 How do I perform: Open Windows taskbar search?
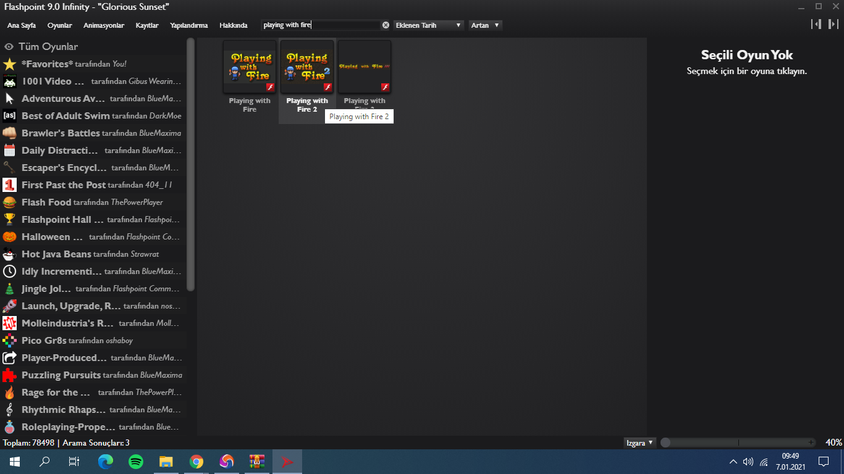(x=44, y=462)
